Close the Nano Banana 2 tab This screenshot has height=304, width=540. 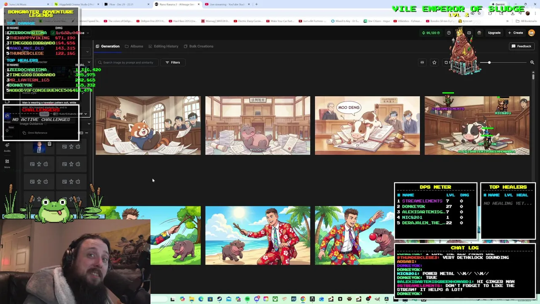click(x=199, y=4)
